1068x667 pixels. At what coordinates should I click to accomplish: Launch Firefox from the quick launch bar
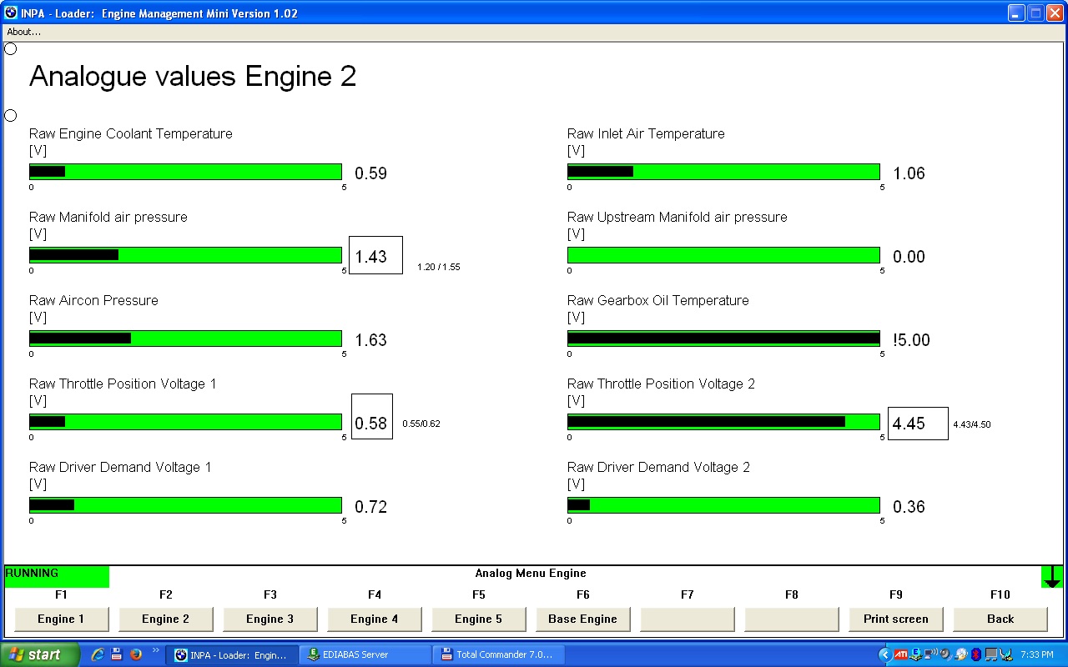(x=135, y=654)
